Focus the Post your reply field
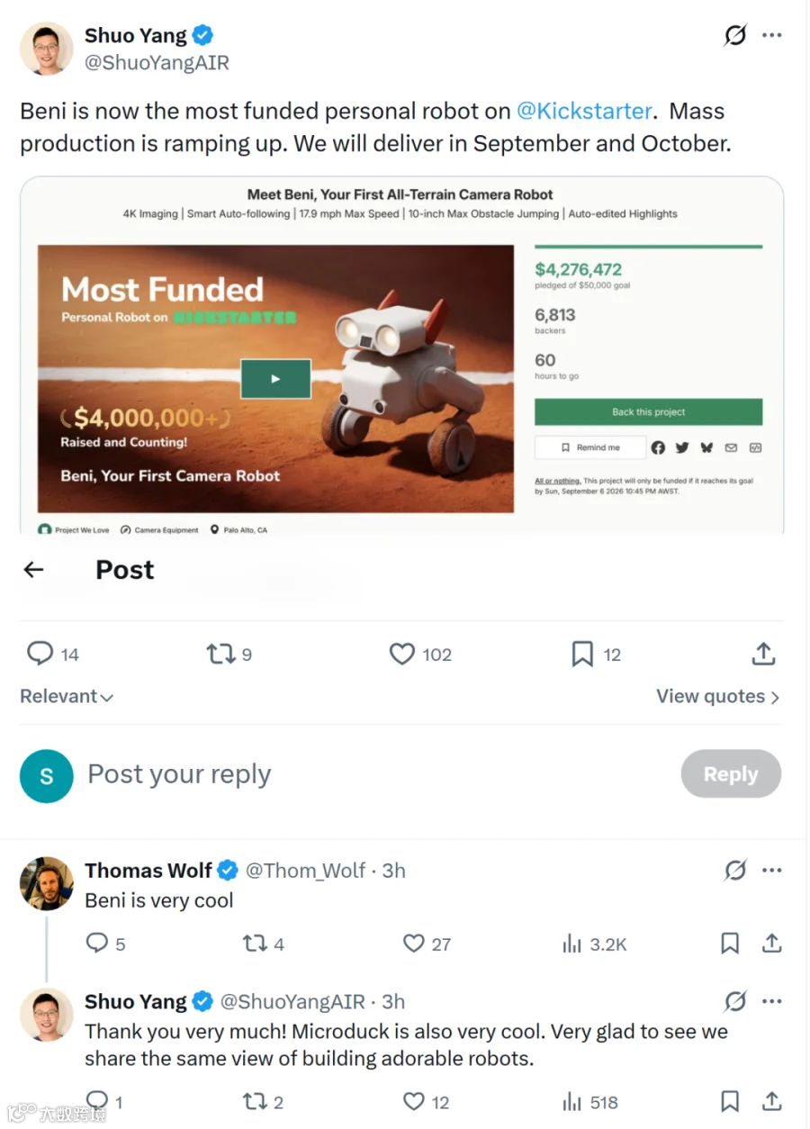810x1129 pixels. pyautogui.click(x=378, y=774)
